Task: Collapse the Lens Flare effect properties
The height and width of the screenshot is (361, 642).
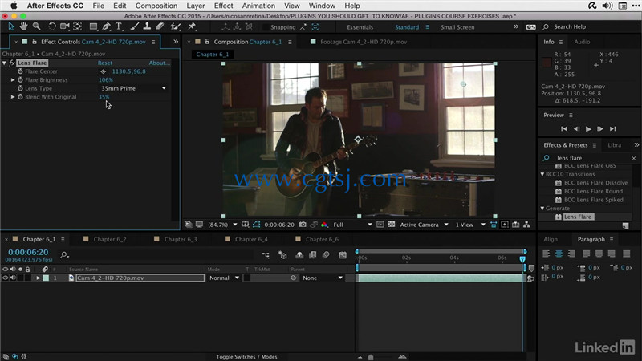Action: [4, 63]
